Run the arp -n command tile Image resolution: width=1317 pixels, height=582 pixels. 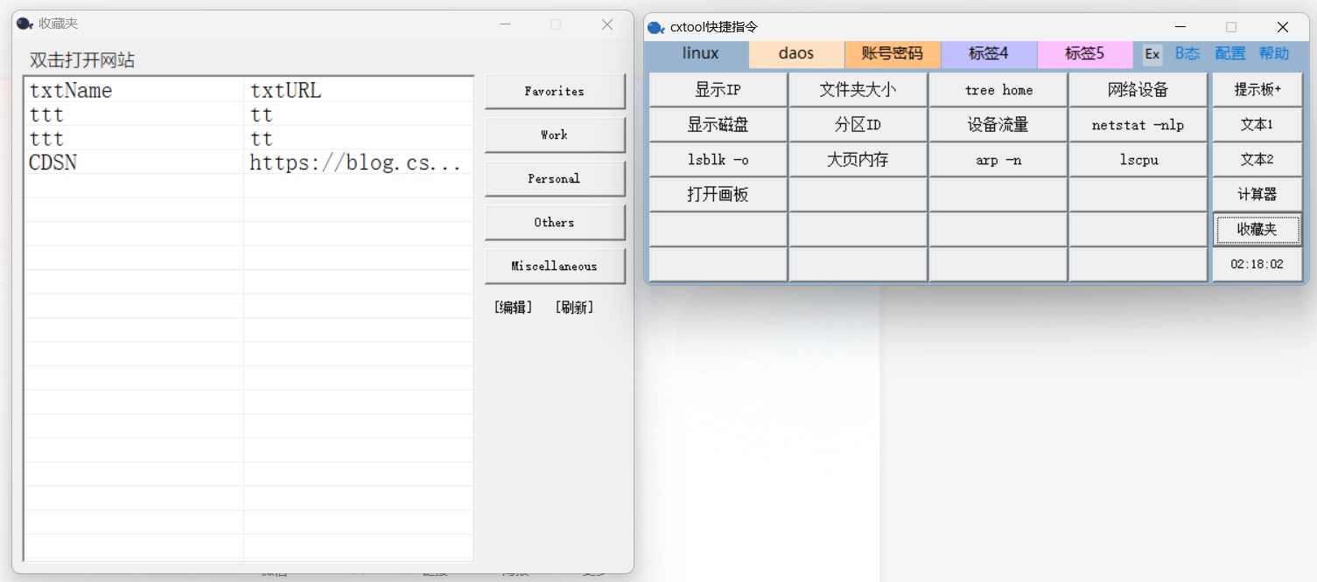998,159
